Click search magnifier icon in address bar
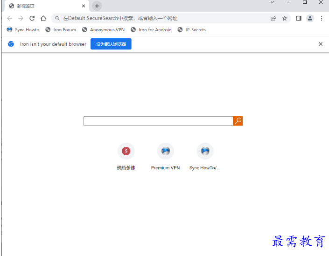 [57, 19]
